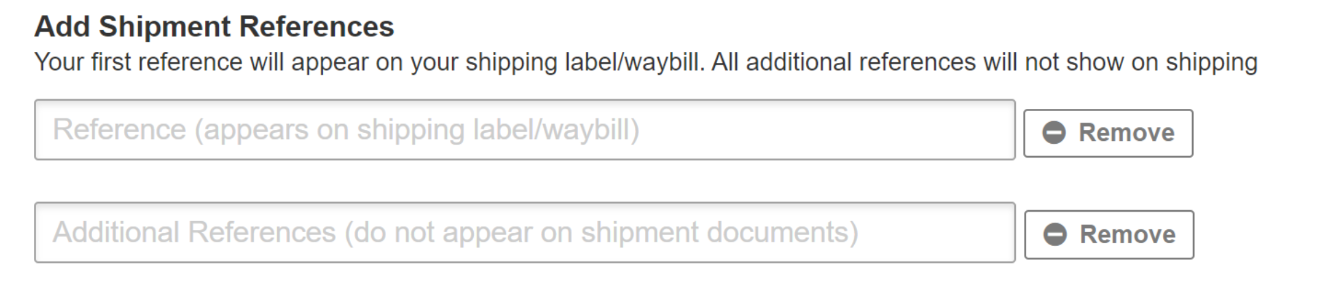Click the minus icon beside the second Remove

[1055, 235]
